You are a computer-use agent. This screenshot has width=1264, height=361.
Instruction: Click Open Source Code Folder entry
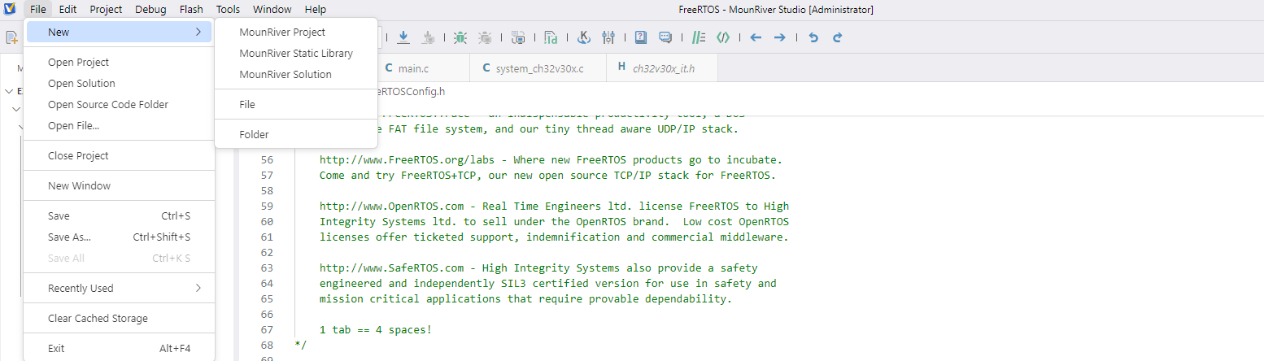coord(120,104)
